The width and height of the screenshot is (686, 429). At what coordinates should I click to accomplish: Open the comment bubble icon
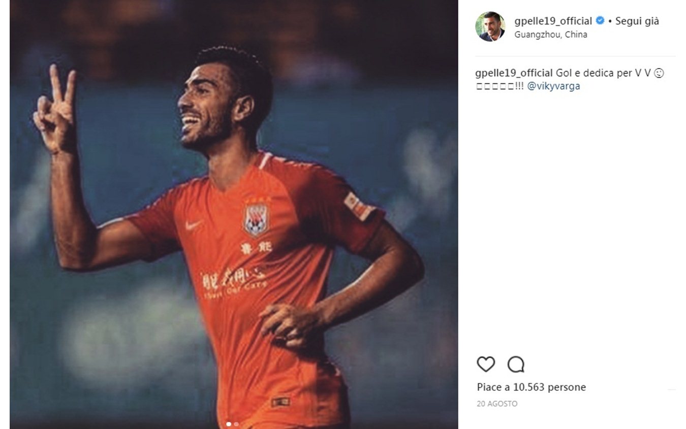click(516, 364)
